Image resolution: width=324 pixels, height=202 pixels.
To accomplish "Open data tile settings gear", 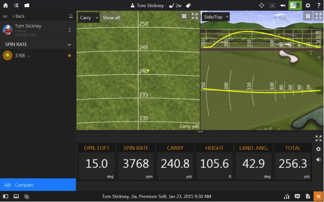I will 319,149.
